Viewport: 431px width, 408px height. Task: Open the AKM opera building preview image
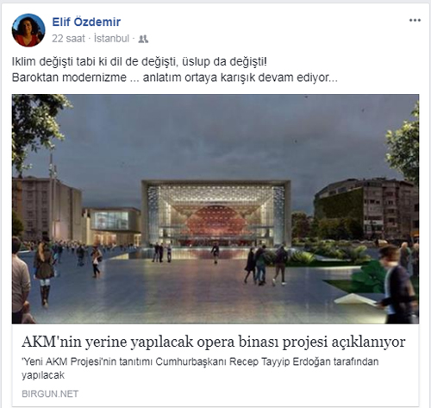215,209
